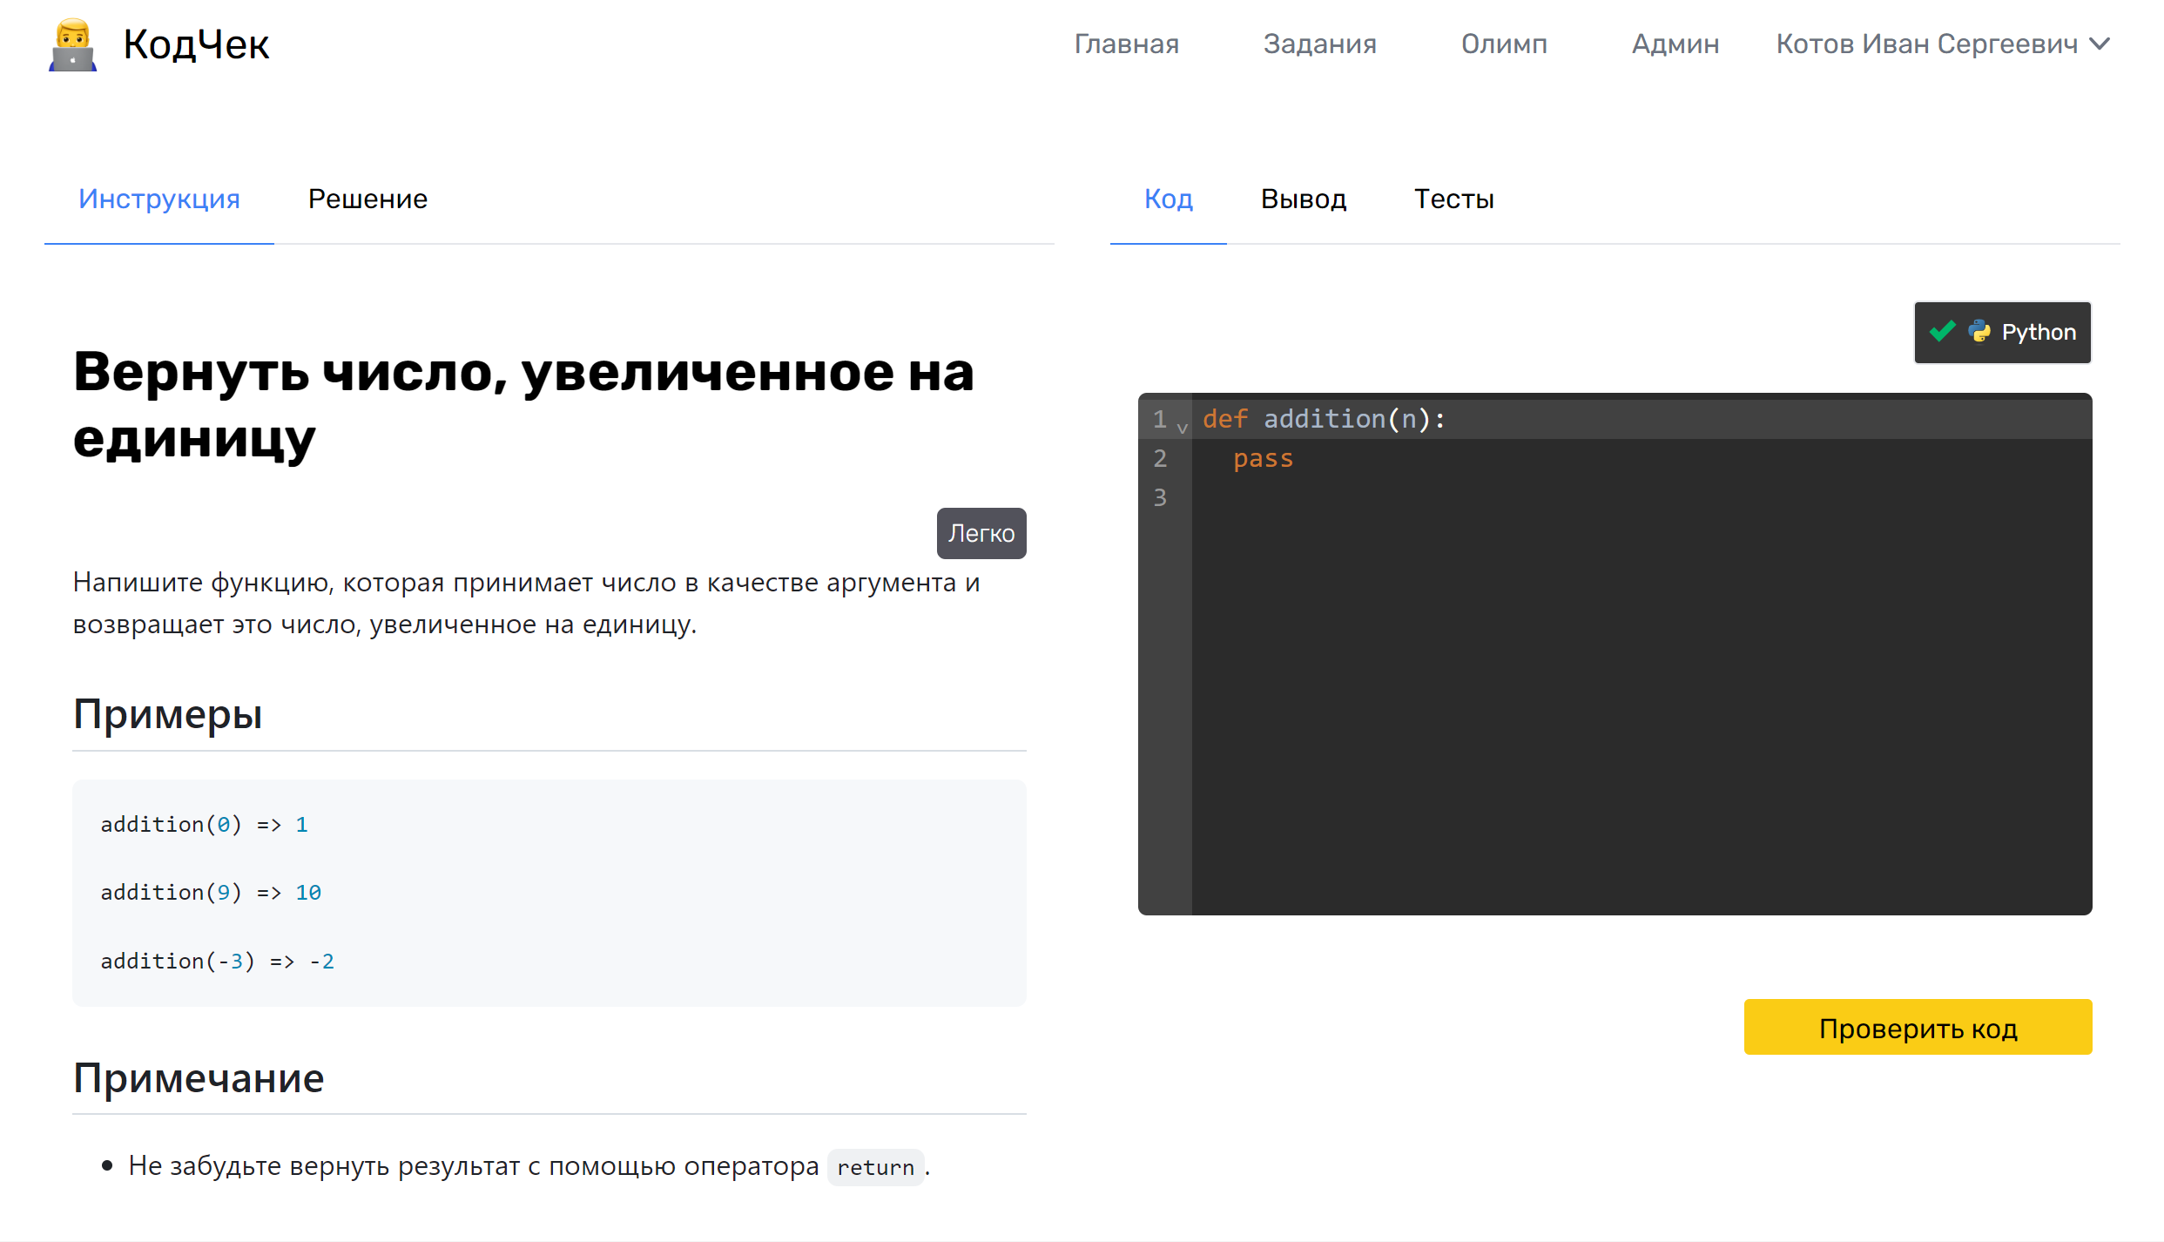Open the Задания navigation link
The width and height of the screenshot is (2164, 1242).
click(1319, 44)
